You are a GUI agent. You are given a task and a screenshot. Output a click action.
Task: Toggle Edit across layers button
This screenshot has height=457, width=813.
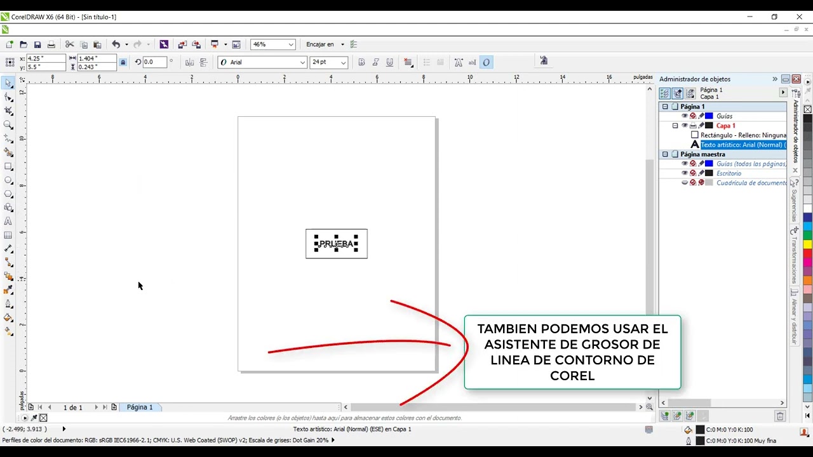[x=677, y=93]
